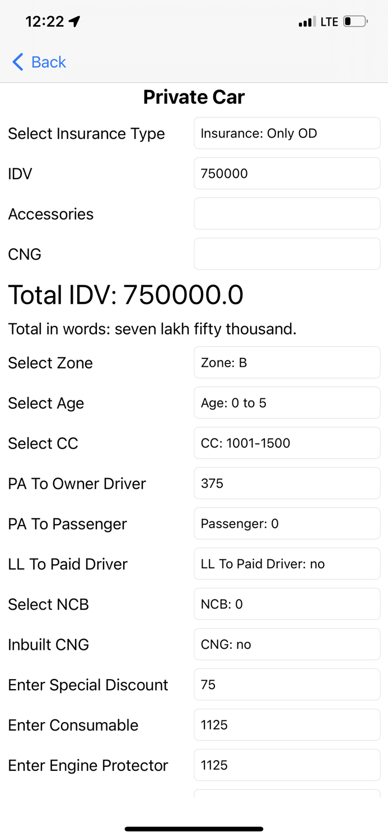The width and height of the screenshot is (388, 839).
Task: Open the Insurance Type selector showing Only OD
Action: (x=287, y=133)
